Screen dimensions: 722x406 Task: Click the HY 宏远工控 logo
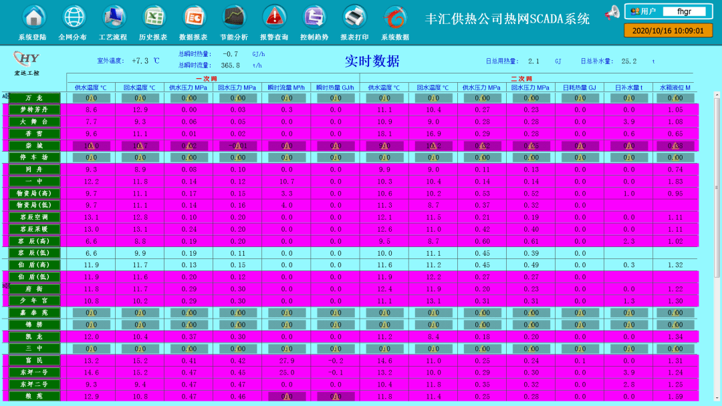tap(27, 63)
